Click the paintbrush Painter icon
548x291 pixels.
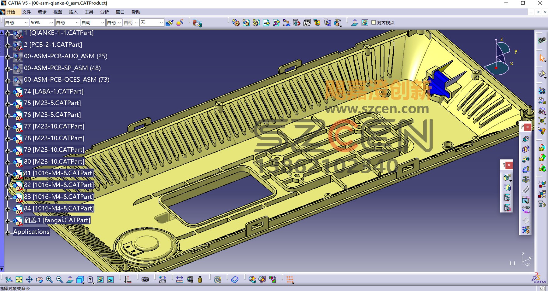click(x=170, y=23)
